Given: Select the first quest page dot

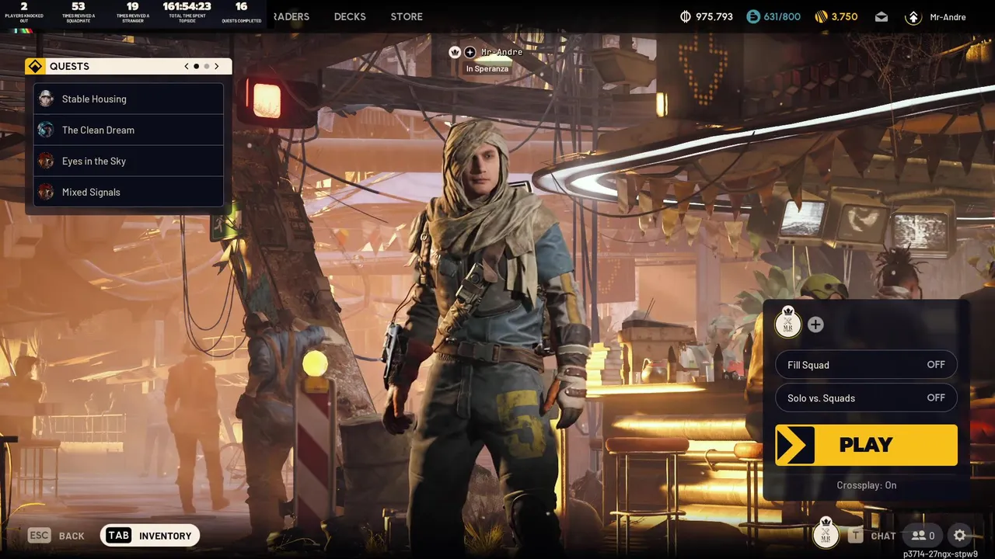Looking at the screenshot, I should [x=196, y=66].
